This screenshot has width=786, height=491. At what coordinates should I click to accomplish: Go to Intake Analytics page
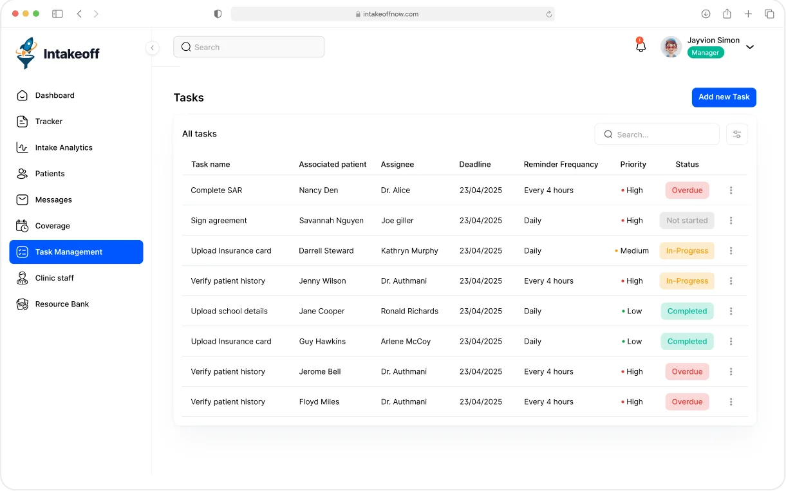[x=76, y=147]
